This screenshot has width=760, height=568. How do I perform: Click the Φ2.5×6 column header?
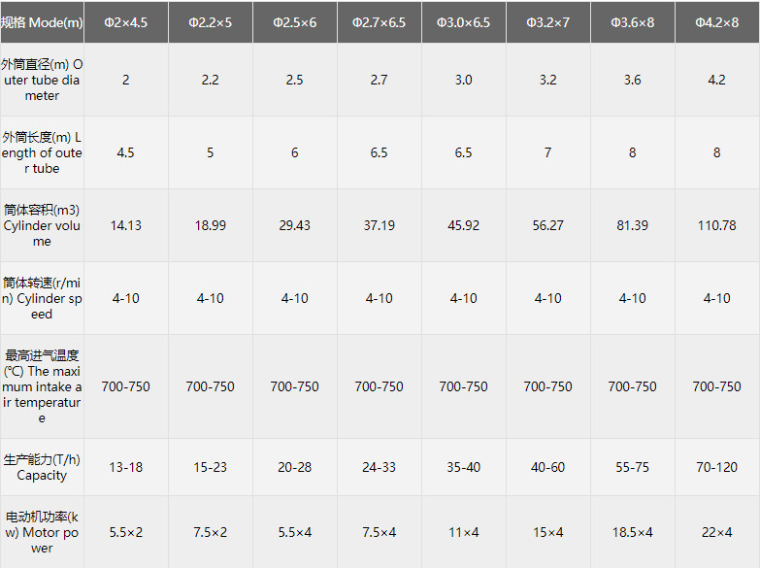tap(295, 21)
